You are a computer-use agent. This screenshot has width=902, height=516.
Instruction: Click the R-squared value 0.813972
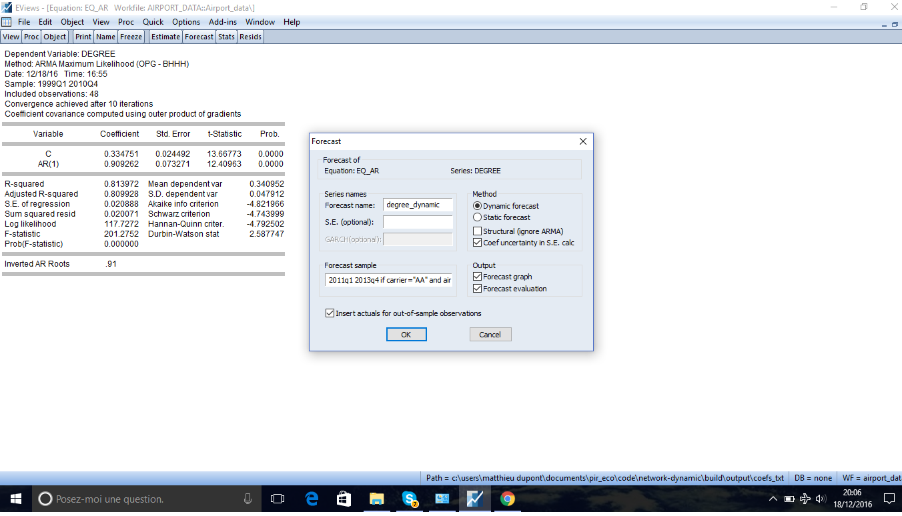[121, 184]
